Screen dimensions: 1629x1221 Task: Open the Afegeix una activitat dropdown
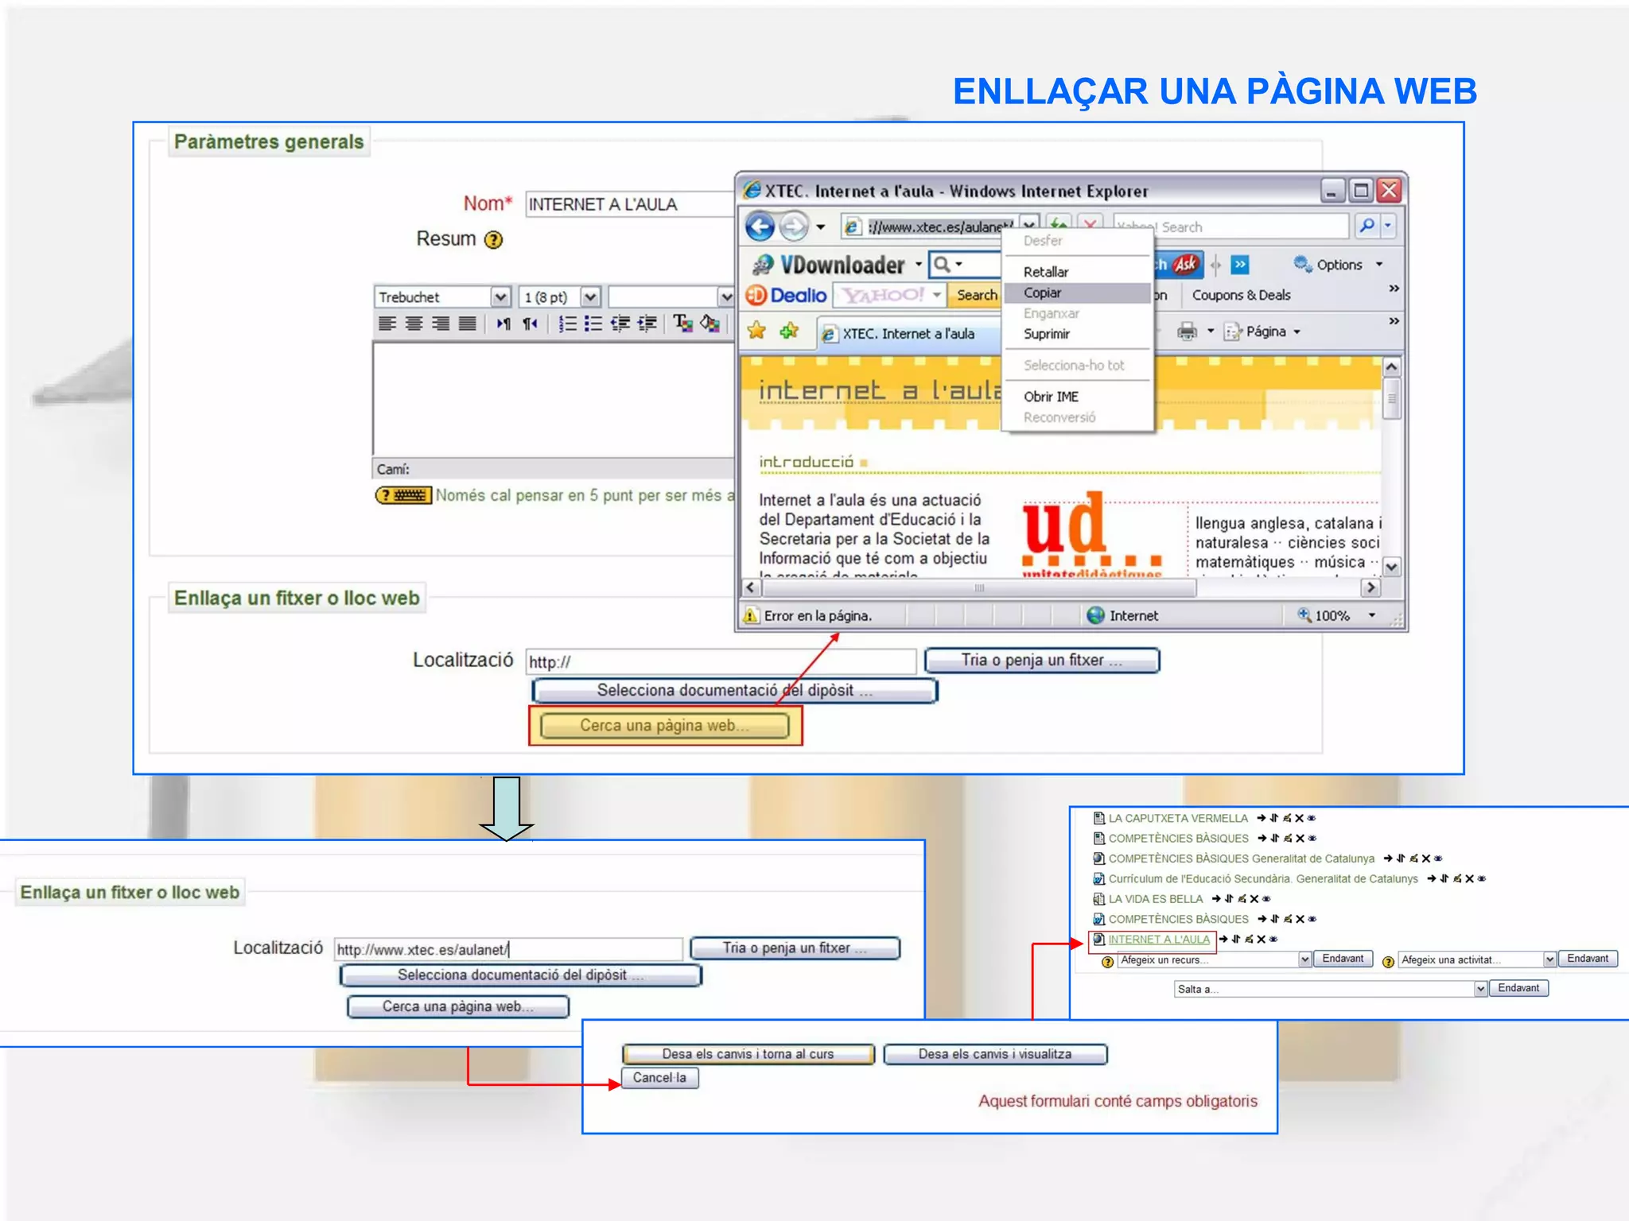tap(1549, 960)
